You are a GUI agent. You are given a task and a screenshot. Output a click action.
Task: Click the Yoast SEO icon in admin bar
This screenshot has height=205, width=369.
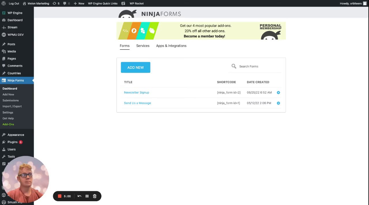tap(123, 3)
